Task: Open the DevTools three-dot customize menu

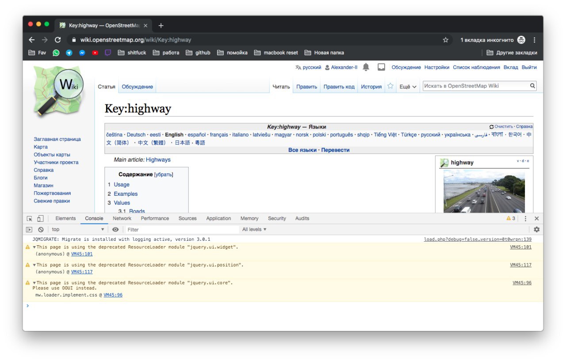Action: click(525, 218)
